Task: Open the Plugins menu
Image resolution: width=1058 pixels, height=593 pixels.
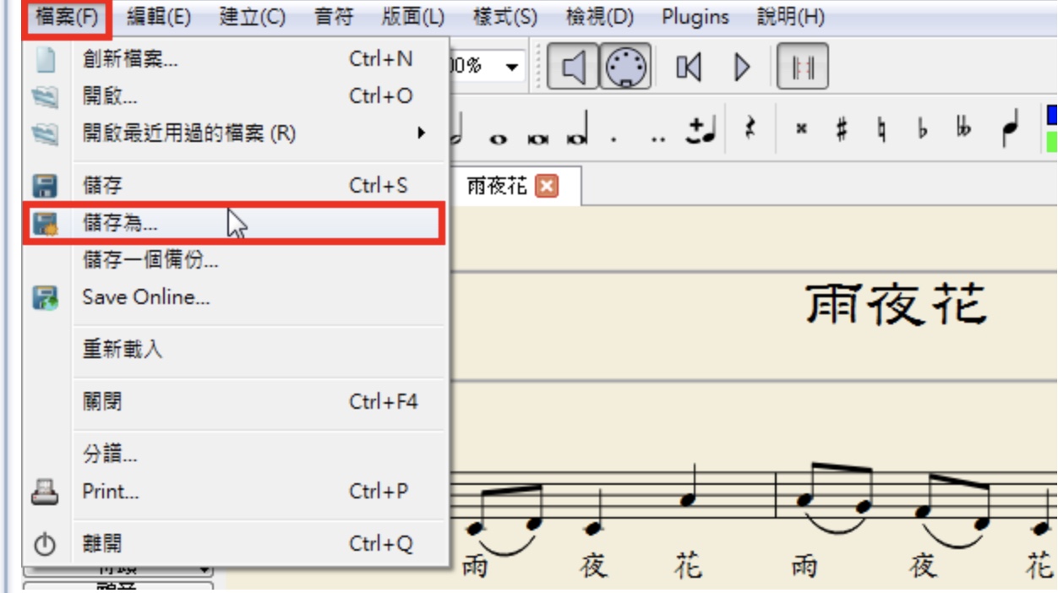Action: point(695,17)
